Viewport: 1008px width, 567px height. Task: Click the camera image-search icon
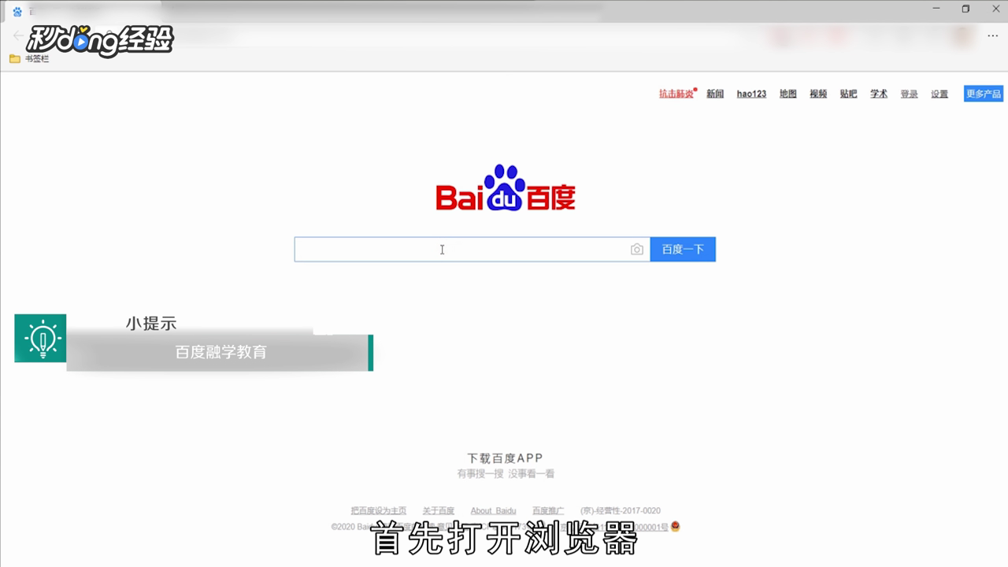tap(637, 250)
